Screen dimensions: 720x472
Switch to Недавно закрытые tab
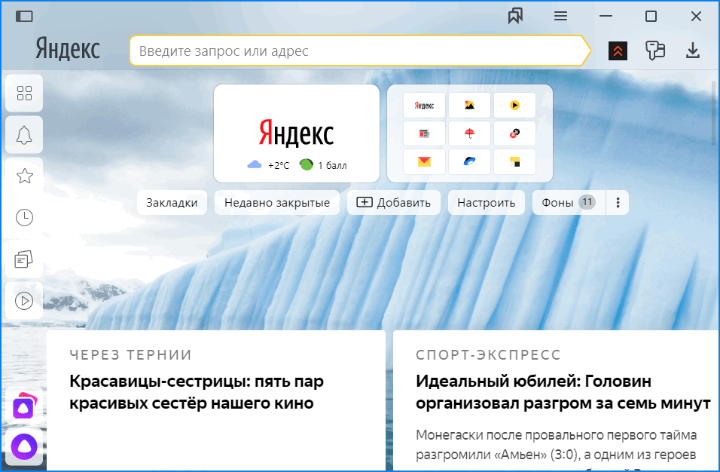[x=276, y=202]
